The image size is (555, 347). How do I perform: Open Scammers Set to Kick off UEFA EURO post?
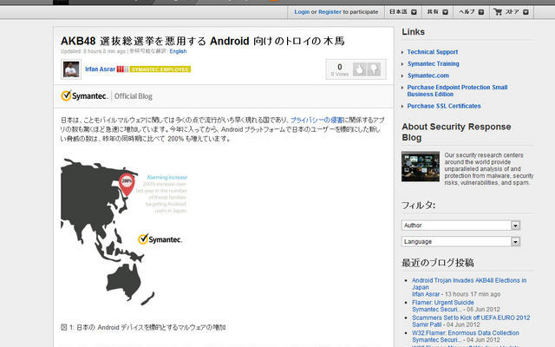tap(471, 318)
